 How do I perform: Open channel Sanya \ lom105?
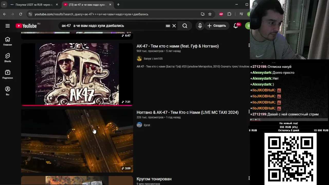pos(153,59)
